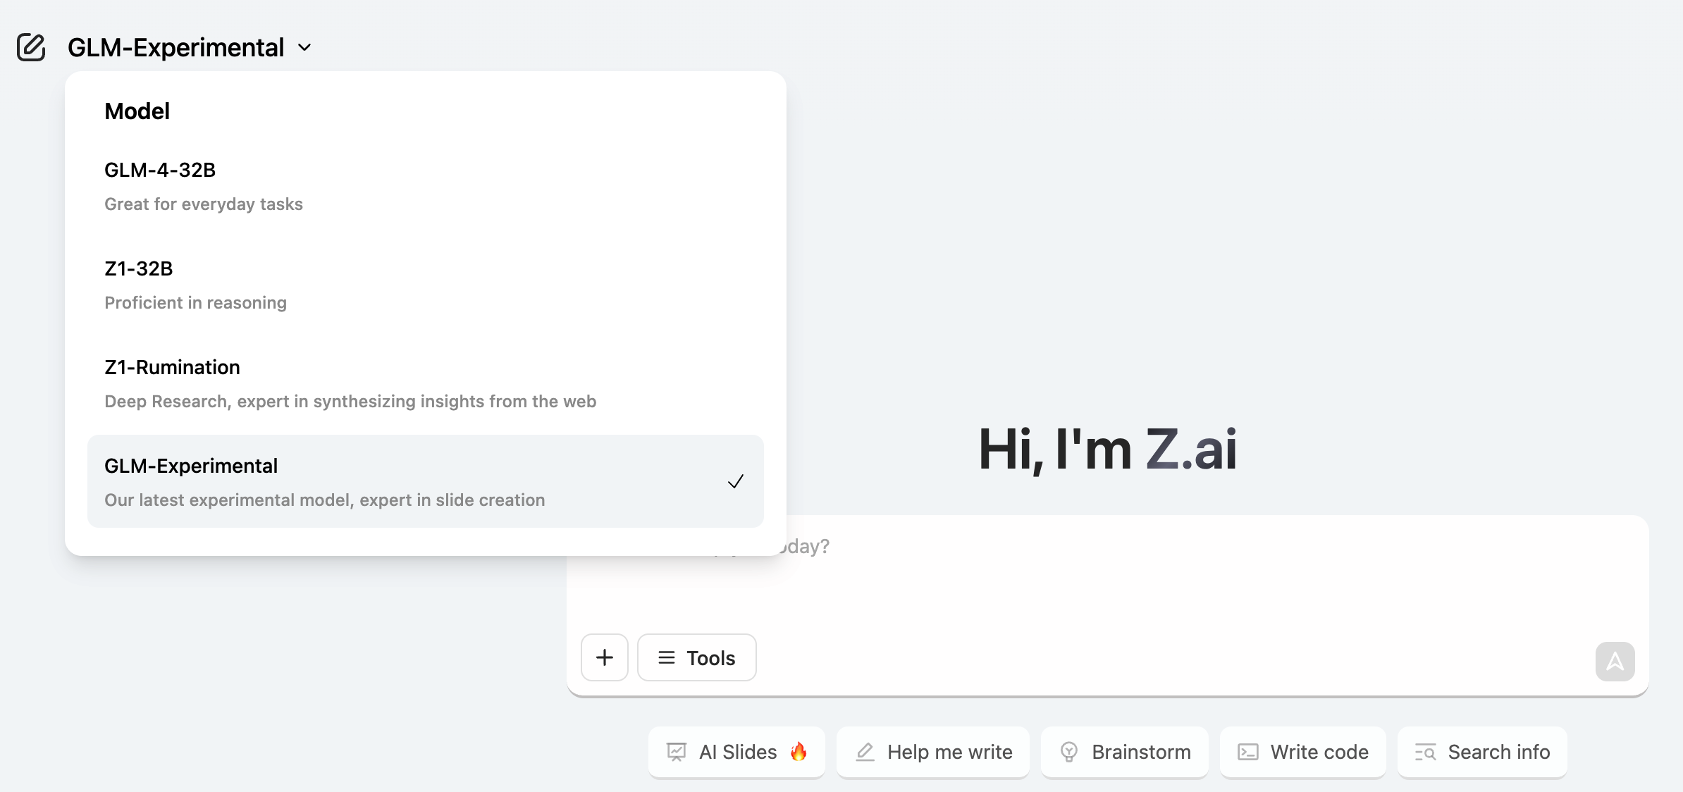The height and width of the screenshot is (792, 1683).
Task: Click the new chat compose icon
Action: (31, 47)
